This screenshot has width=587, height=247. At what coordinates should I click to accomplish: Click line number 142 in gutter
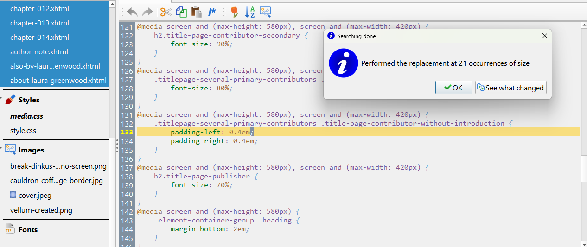pos(127,211)
